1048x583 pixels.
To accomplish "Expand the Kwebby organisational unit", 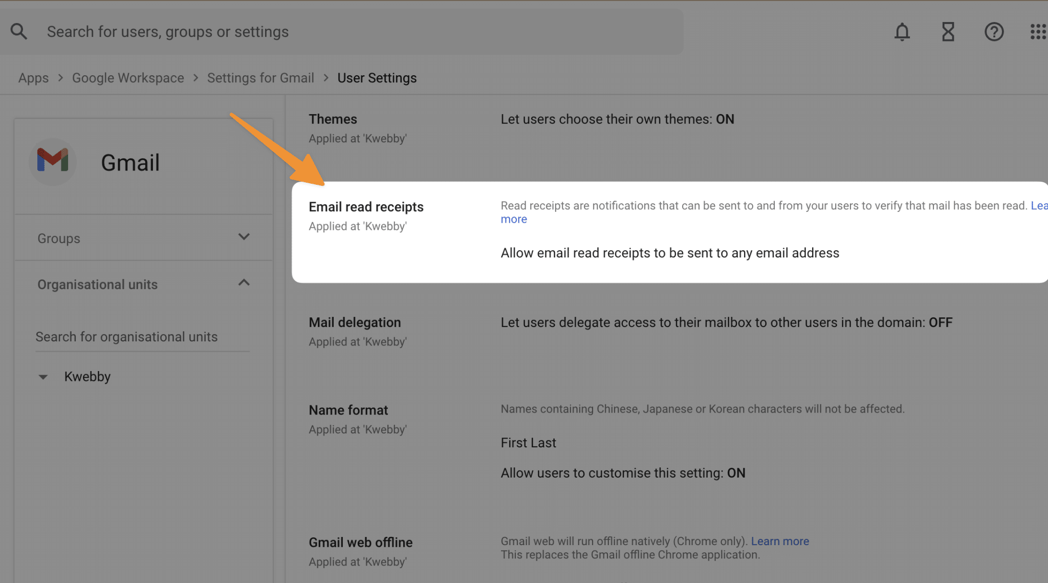I will coord(43,376).
